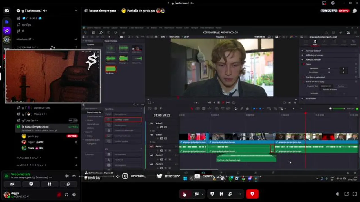Adjust stream volume speaker icon
The height and width of the screenshot is (202, 360).
coord(338,194)
